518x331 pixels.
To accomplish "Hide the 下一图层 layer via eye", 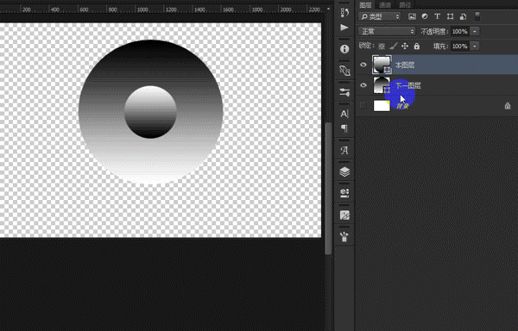I will click(363, 85).
